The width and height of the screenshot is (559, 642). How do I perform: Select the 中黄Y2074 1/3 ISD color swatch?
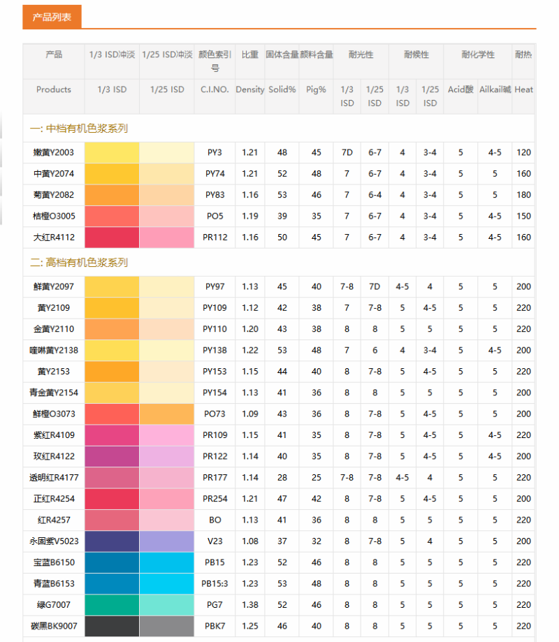click(112, 174)
